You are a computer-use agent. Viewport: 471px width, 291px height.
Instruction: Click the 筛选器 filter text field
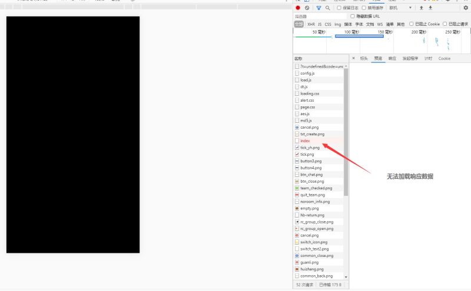coord(320,16)
